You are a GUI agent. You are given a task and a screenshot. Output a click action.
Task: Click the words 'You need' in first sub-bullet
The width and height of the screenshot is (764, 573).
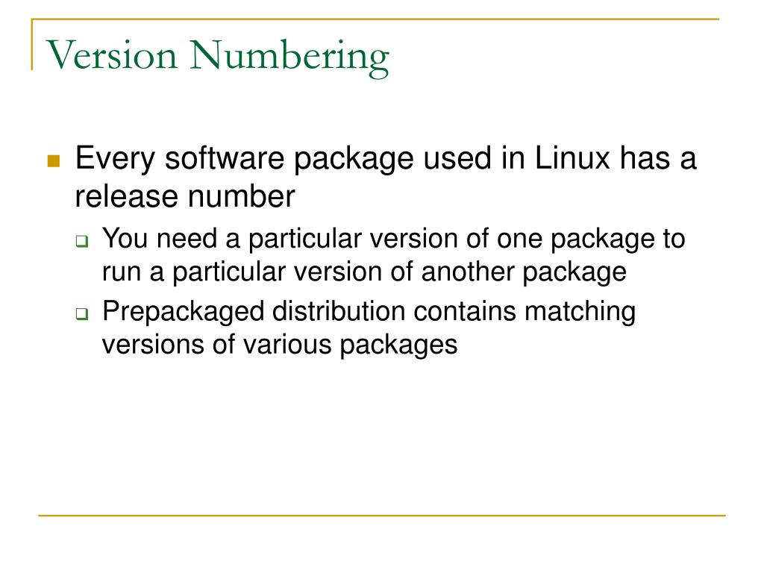[160, 239]
